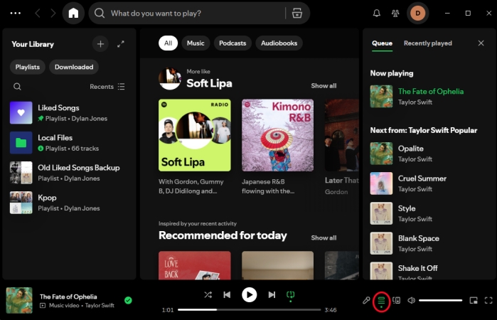This screenshot has height=320, width=497.
Task: Enter full screen mode
Action: point(488,300)
